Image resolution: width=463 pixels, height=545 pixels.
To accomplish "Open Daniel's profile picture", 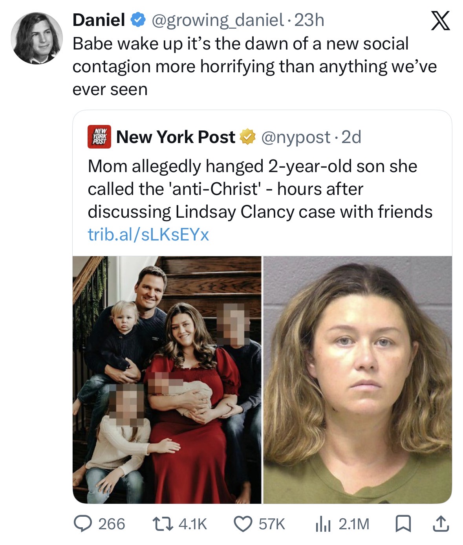I will (x=37, y=38).
